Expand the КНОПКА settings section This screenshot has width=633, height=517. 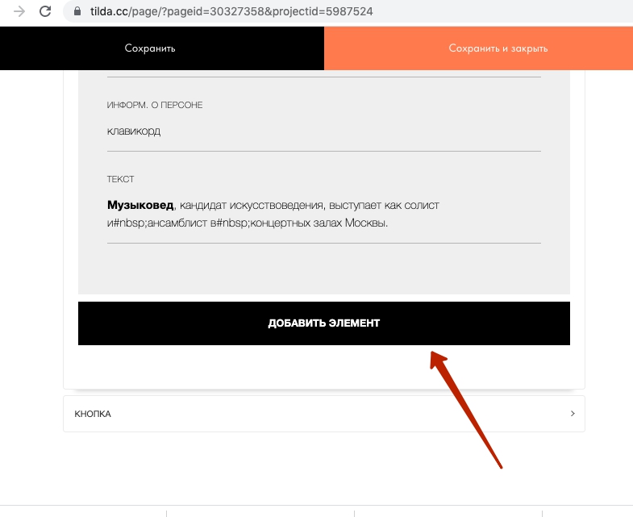[324, 414]
